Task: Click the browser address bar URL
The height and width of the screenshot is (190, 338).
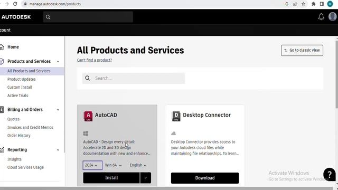Action: [55, 4]
